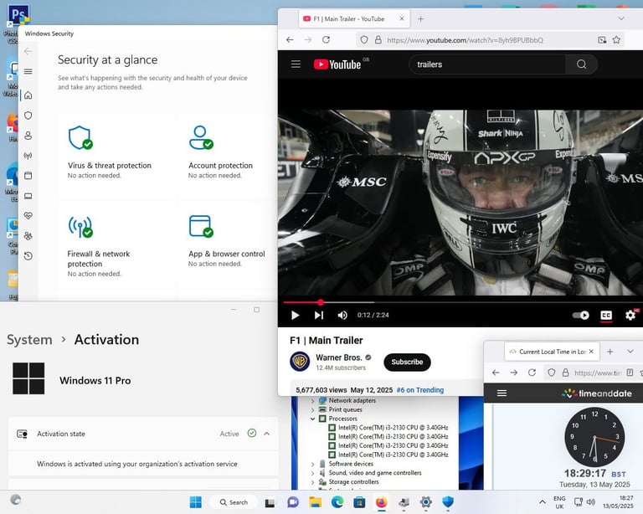The image size is (643, 514).
Task: Click the taskbar Search box
Action: point(234,502)
